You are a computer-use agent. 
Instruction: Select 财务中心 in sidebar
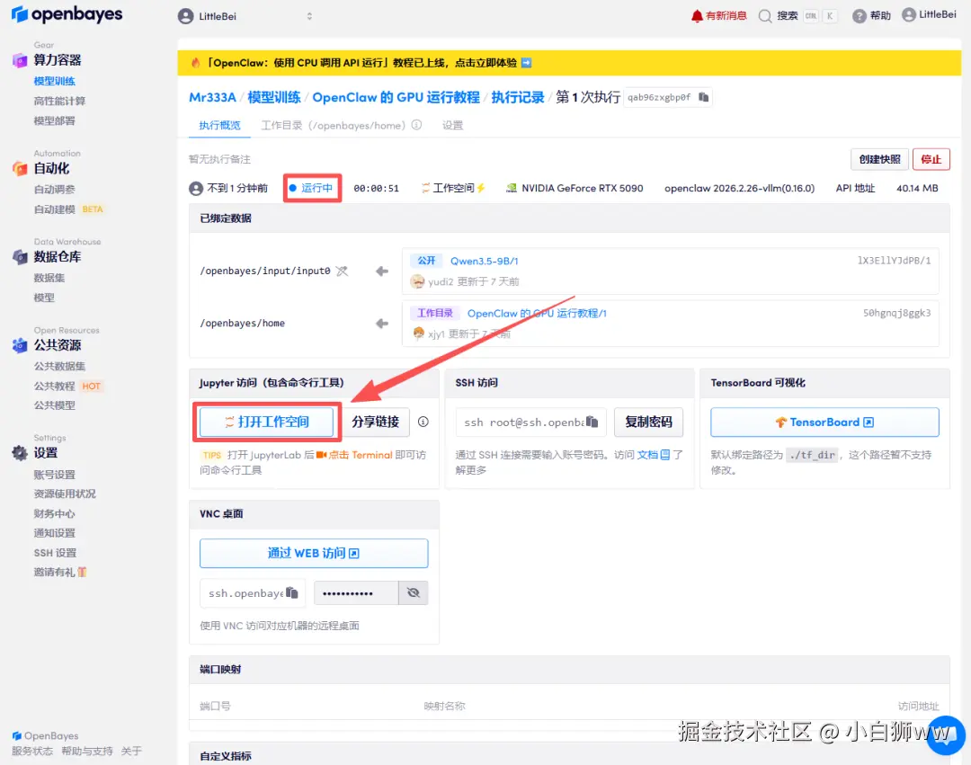(54, 513)
